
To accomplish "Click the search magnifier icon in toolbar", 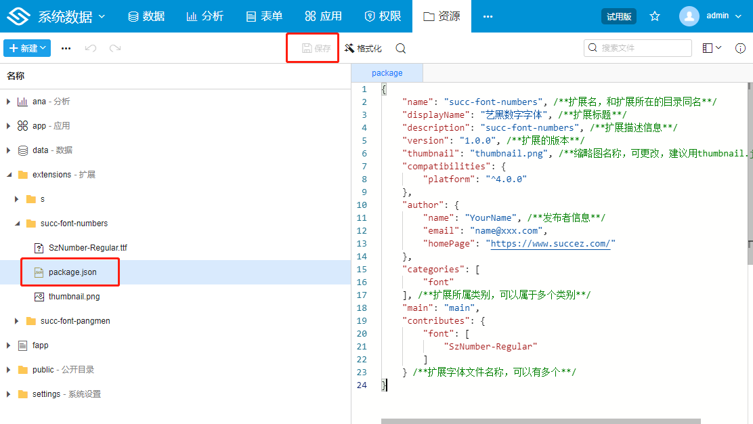I will click(x=400, y=48).
